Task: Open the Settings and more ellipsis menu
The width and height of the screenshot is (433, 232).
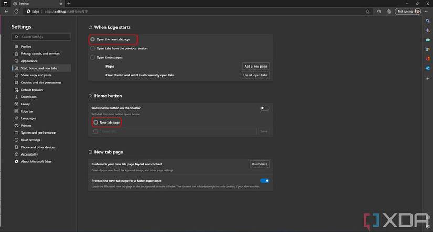Action: pyautogui.click(x=427, y=12)
